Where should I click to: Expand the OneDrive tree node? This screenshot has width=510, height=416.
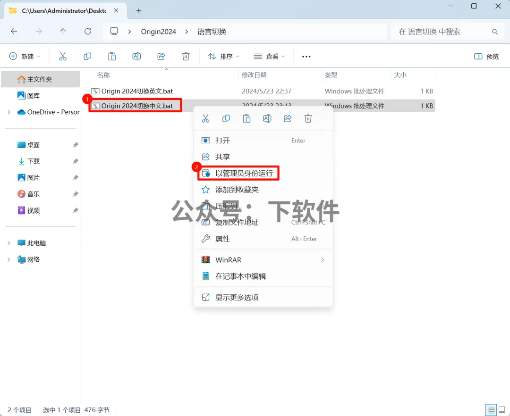pos(9,112)
